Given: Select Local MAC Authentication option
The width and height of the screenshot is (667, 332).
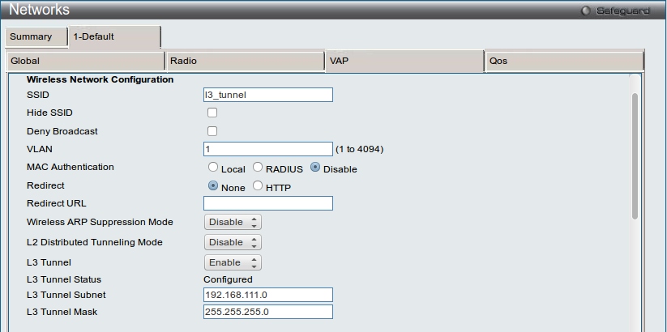Looking at the screenshot, I should point(213,168).
